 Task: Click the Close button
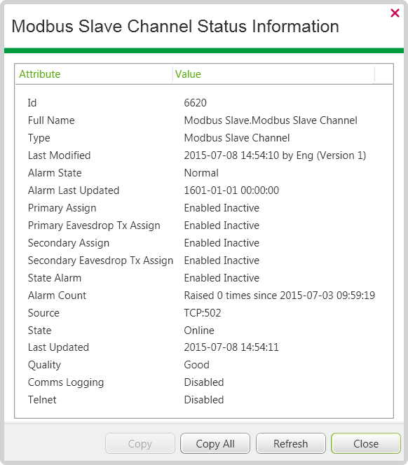pyautogui.click(x=366, y=443)
